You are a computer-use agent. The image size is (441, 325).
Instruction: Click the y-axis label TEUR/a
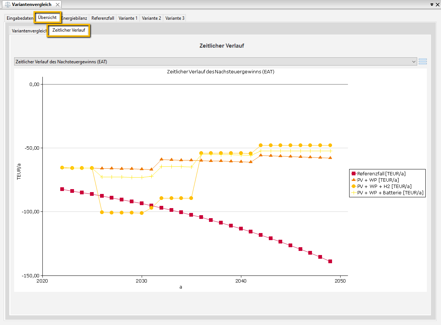[19, 172]
